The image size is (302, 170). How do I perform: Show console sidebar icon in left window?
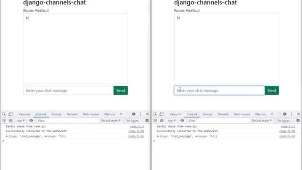[4, 120]
